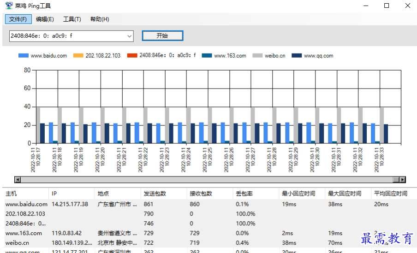The width and height of the screenshot is (417, 253).
Task: Click www.qq.com navy legend swatch
Action: click(x=297, y=56)
